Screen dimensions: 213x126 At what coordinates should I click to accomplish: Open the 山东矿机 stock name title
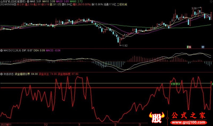click(x=13, y=2)
